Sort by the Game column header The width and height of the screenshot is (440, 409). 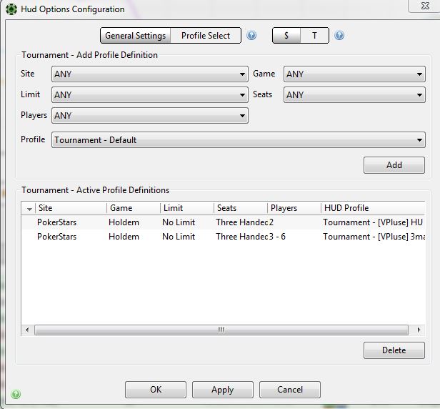(134, 208)
